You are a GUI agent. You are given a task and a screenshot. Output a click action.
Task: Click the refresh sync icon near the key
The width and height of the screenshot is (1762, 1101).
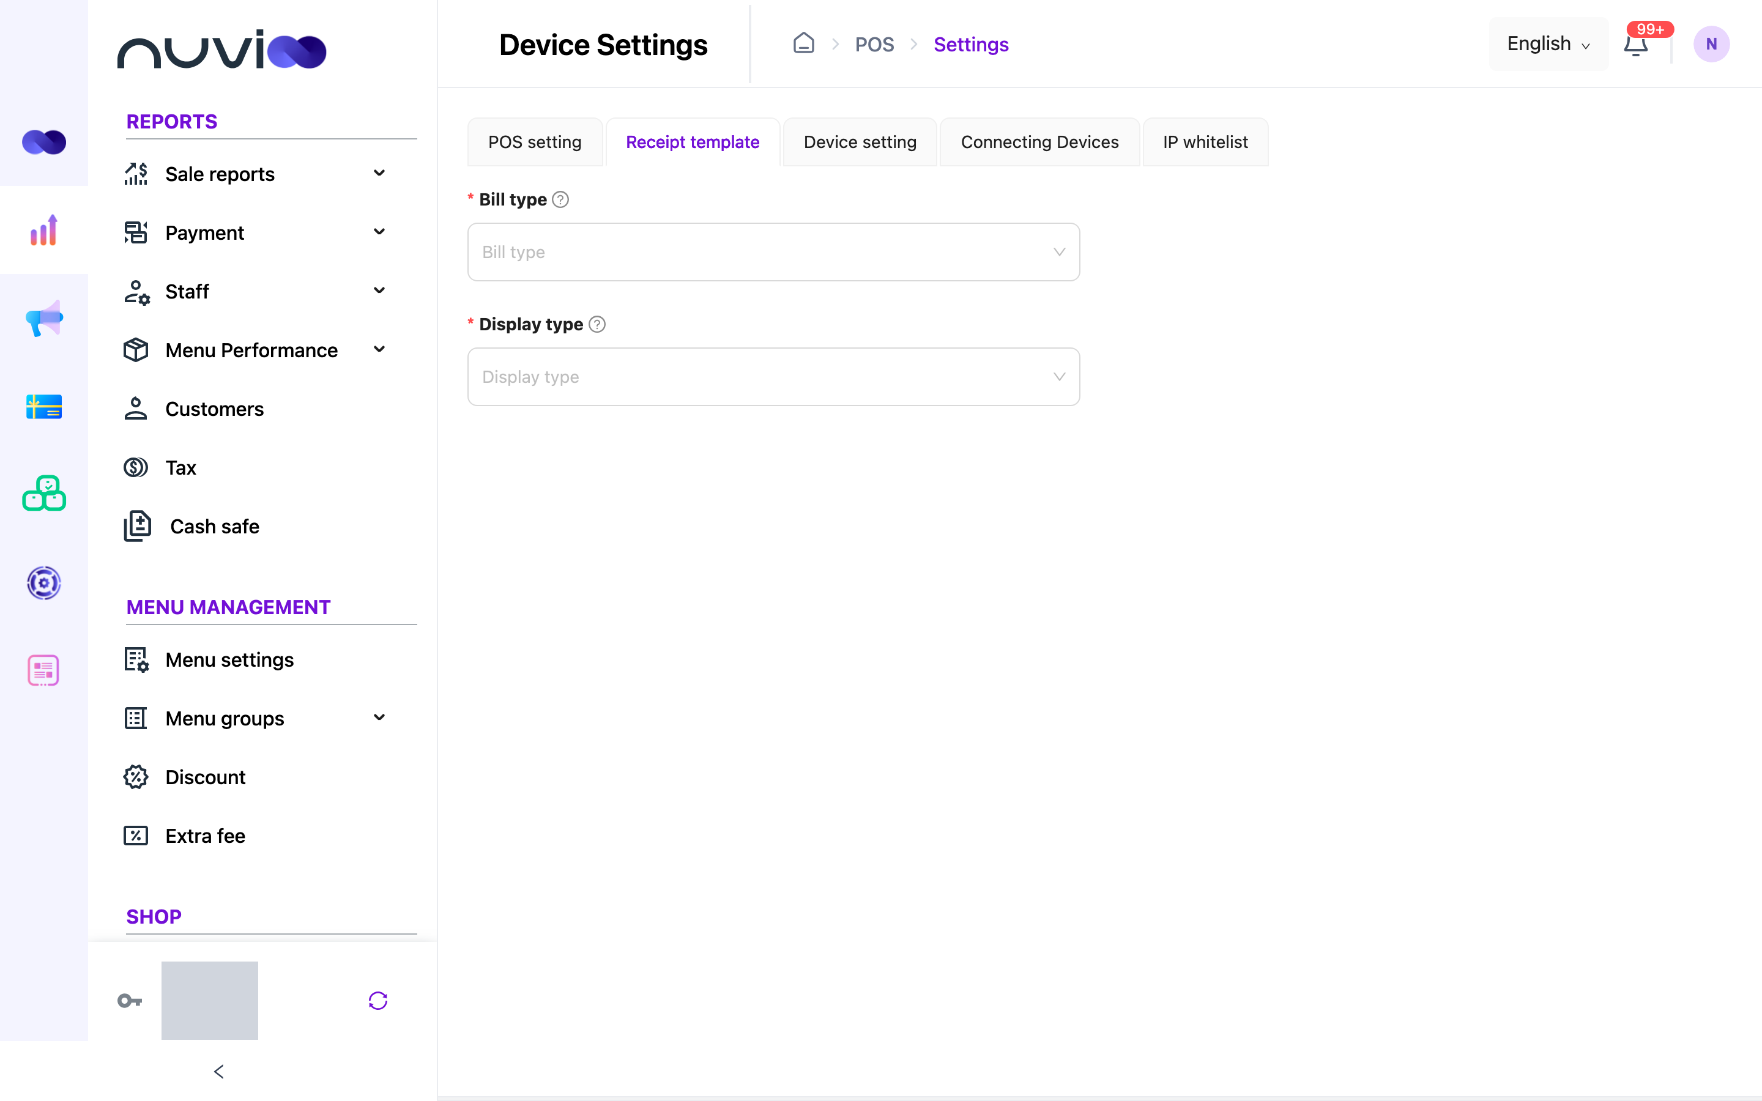click(x=378, y=1001)
